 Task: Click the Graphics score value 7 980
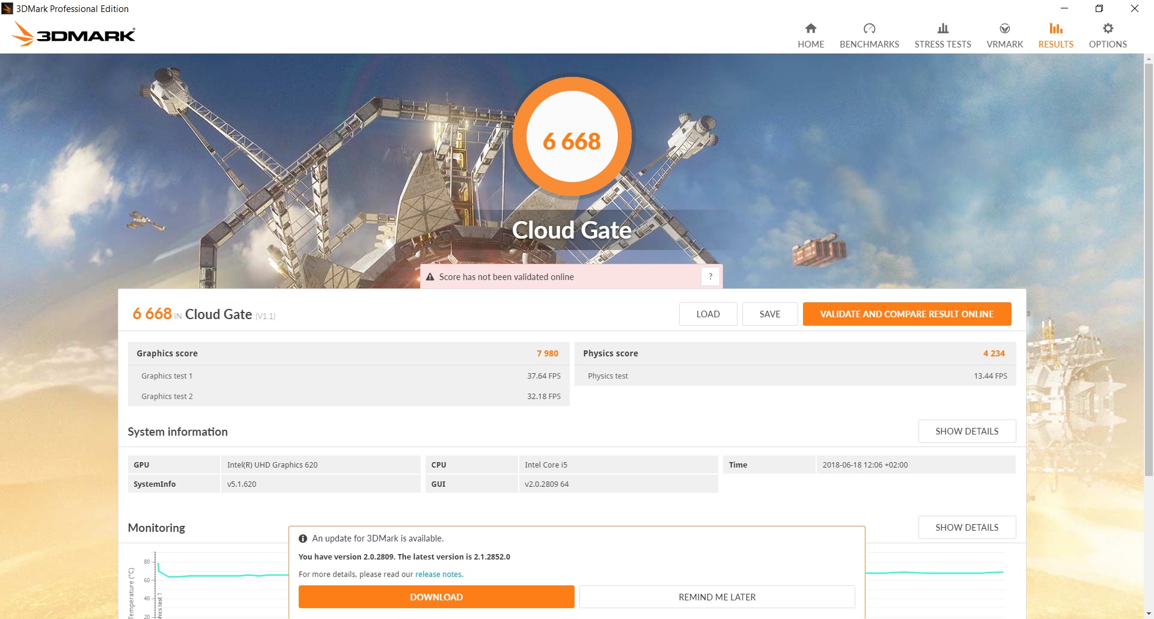tap(548, 353)
